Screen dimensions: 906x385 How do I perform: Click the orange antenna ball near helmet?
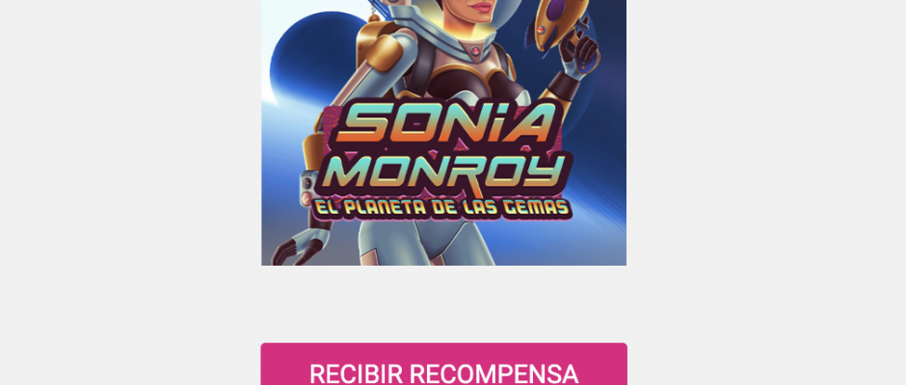(374, 18)
